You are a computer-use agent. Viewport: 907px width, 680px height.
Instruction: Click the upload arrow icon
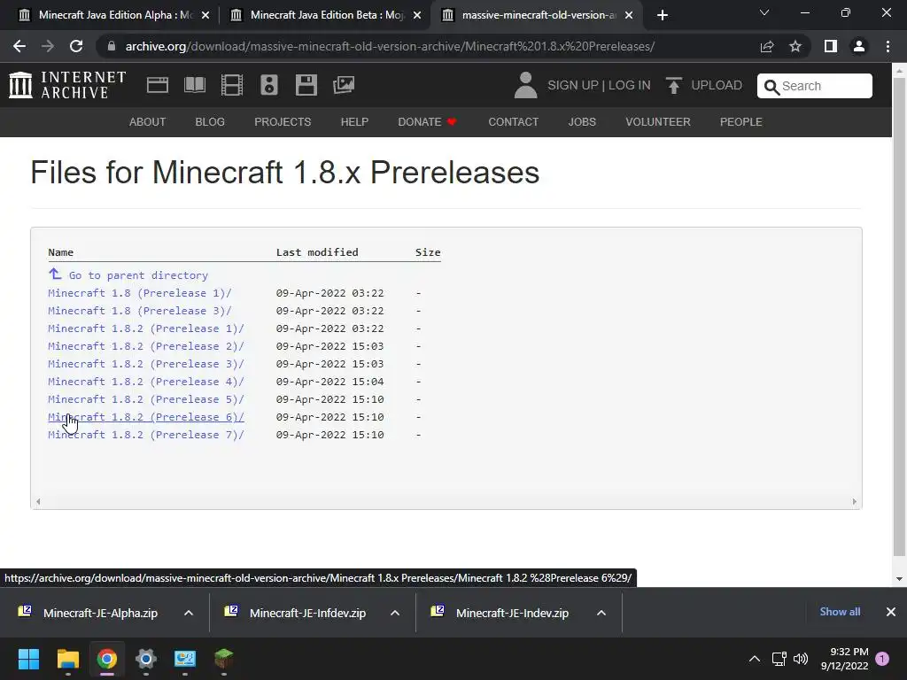(674, 85)
